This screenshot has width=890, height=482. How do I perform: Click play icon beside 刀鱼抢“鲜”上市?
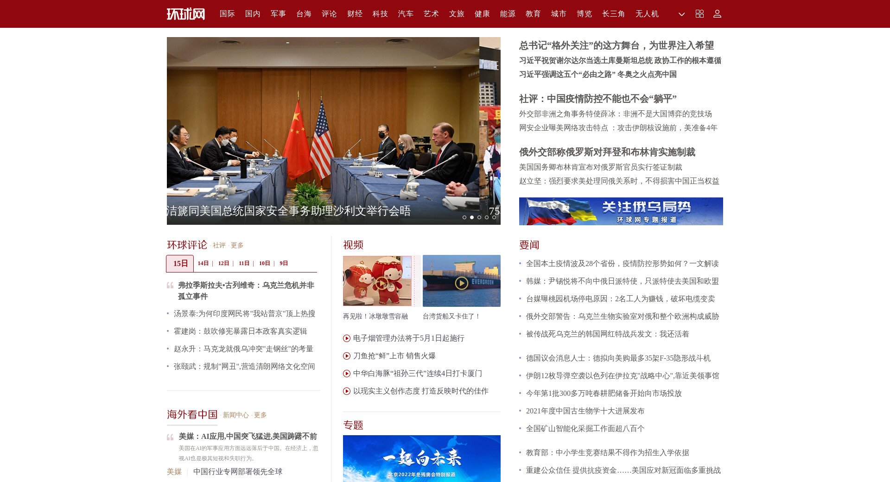[347, 356]
